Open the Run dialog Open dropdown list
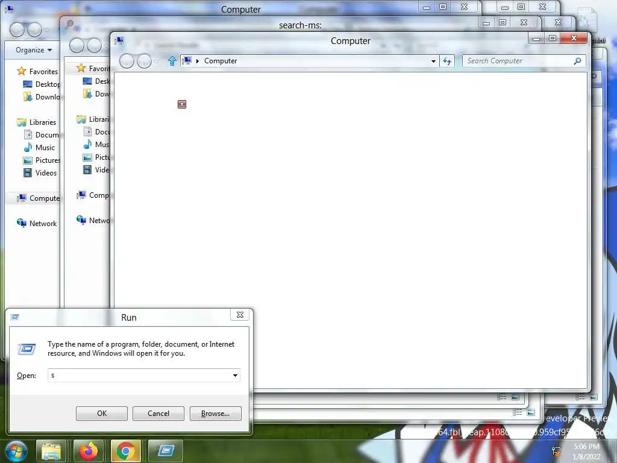The image size is (617, 463). click(236, 375)
